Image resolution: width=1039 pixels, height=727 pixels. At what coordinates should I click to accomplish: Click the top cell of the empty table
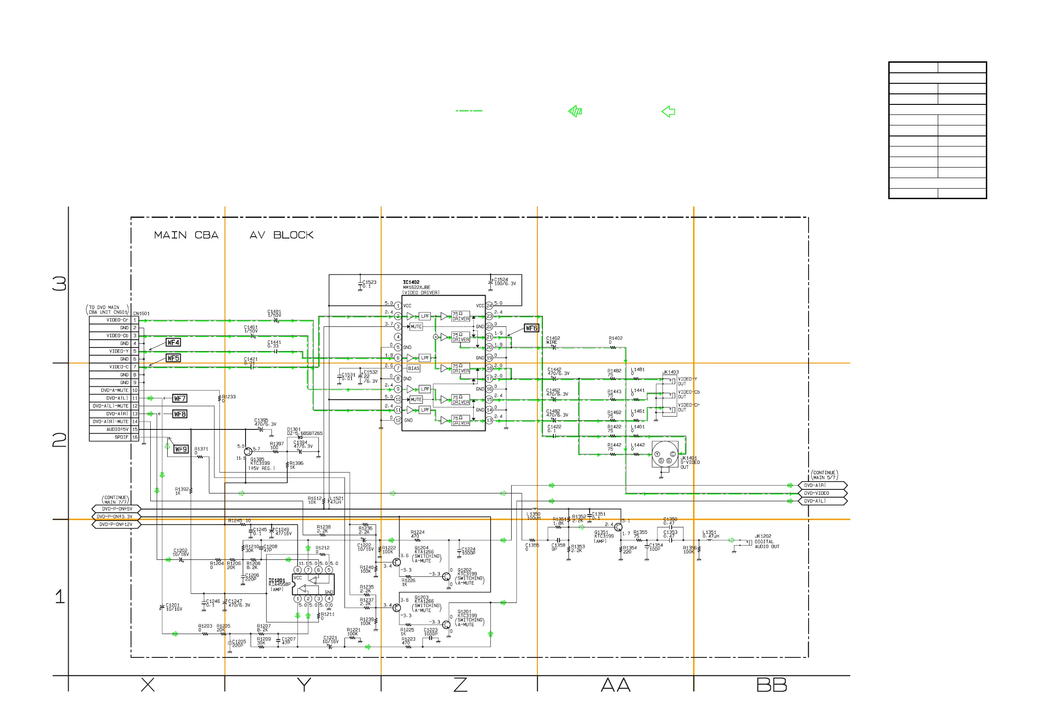[913, 67]
